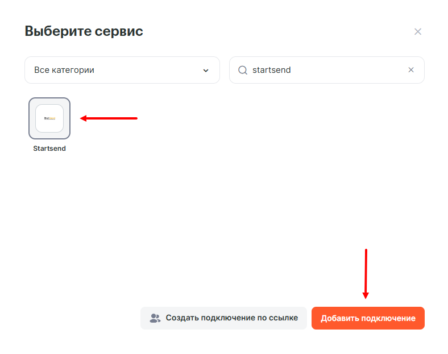Click the "Startsend" caption under the tile
The height and width of the screenshot is (354, 448).
point(49,149)
